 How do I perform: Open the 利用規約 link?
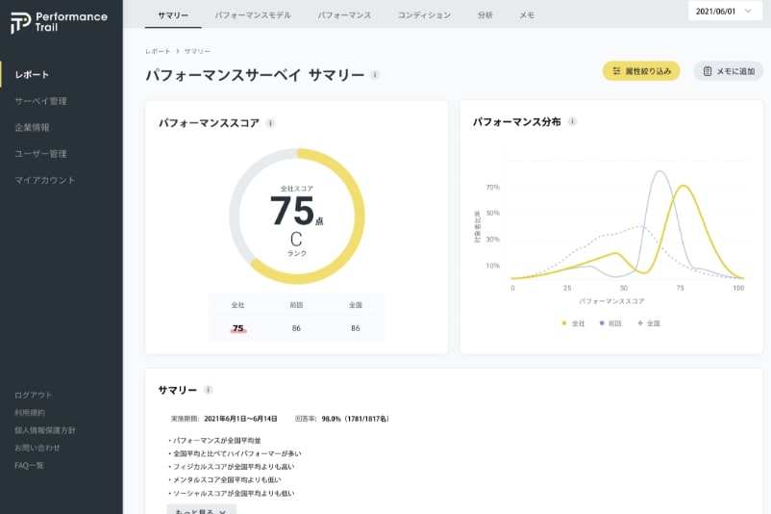30,413
